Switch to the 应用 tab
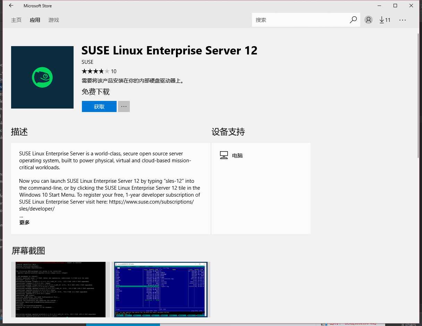The width and height of the screenshot is (422, 326). (x=35, y=20)
